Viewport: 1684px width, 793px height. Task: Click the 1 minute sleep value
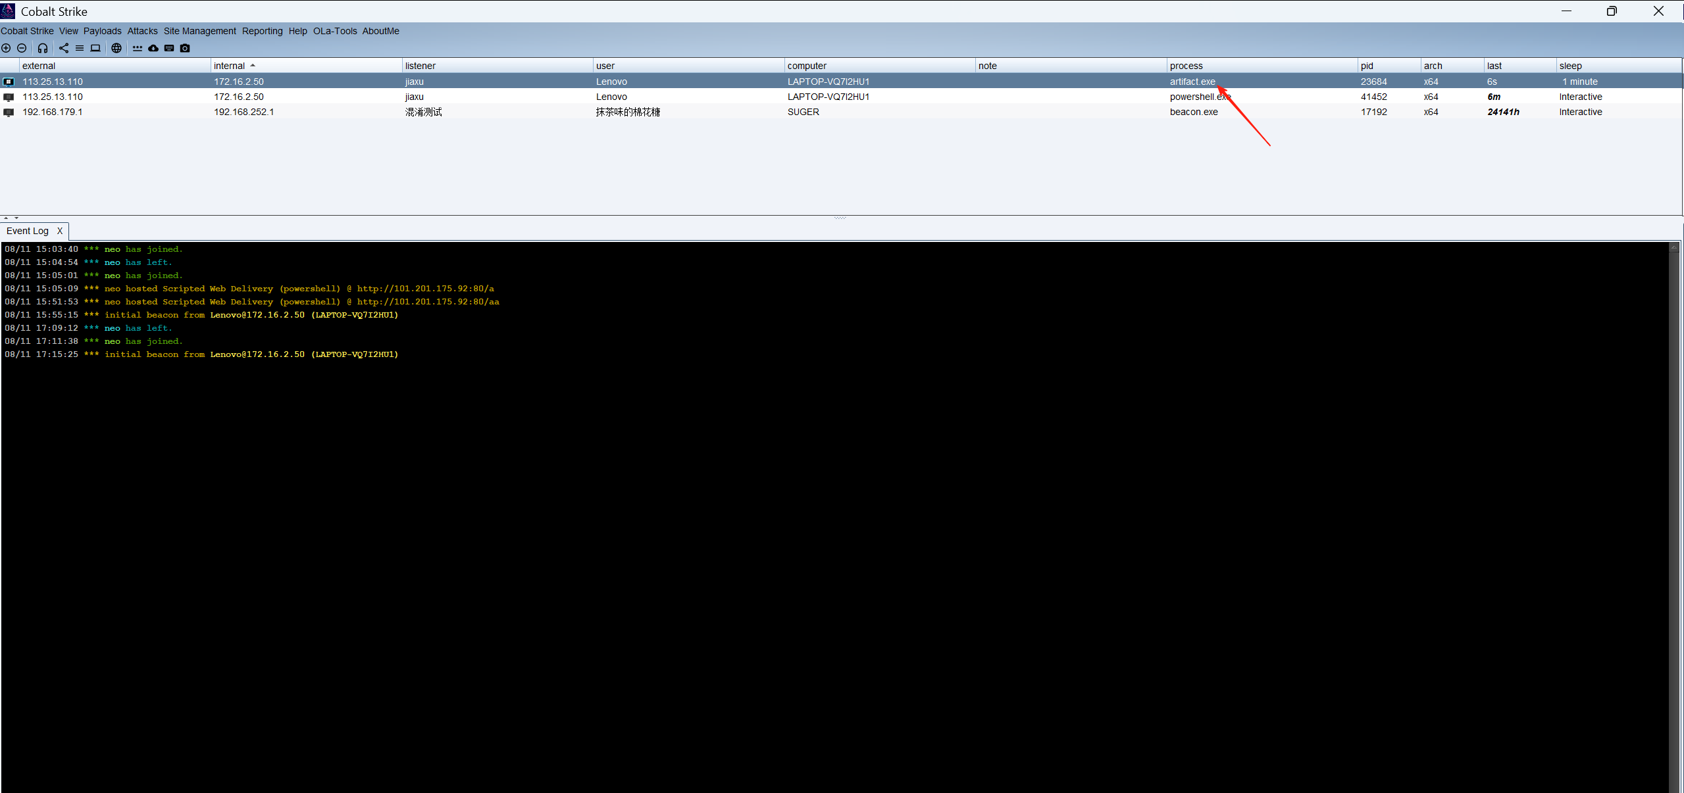coord(1580,82)
